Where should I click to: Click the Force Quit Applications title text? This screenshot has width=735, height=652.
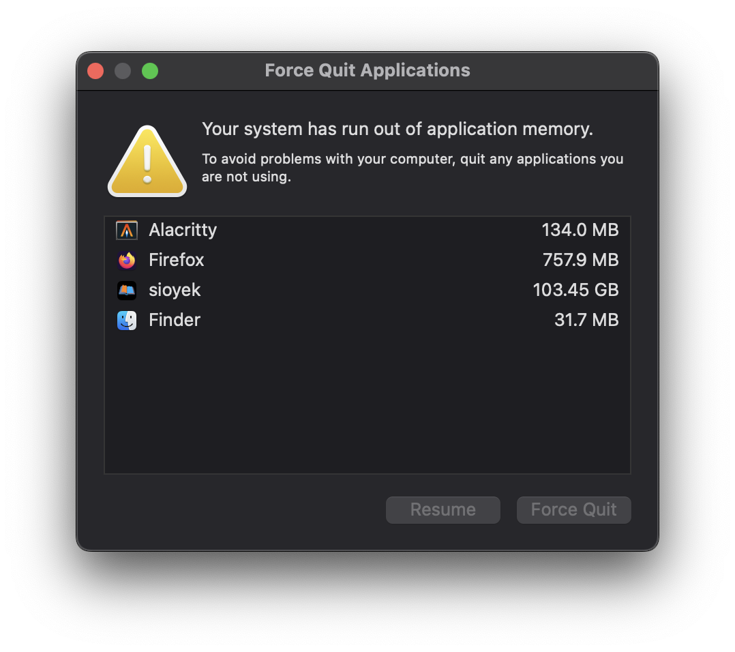pyautogui.click(x=367, y=70)
